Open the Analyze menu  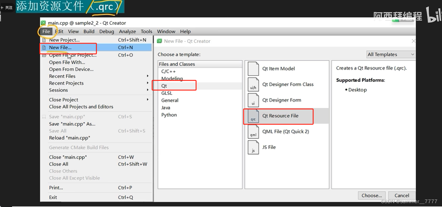point(127,32)
